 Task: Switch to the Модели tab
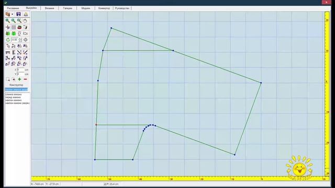coord(86,8)
